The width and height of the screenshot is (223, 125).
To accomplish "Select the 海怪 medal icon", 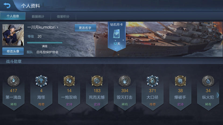I will coord(41,81).
